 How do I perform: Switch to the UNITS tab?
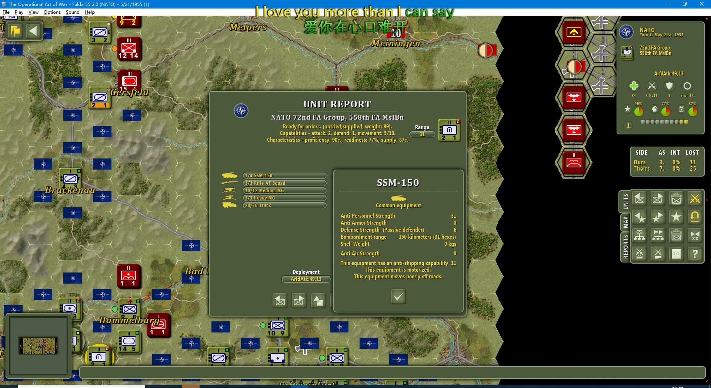(x=625, y=201)
